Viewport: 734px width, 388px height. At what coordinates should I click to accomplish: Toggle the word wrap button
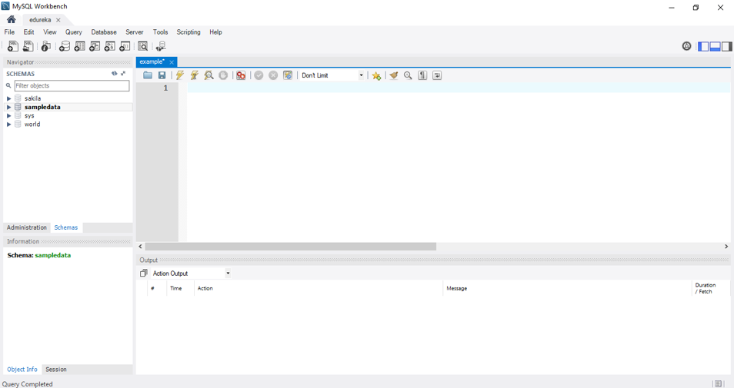(x=437, y=75)
